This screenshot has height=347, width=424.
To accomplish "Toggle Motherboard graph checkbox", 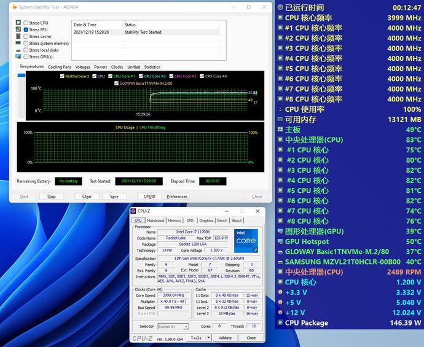I will pos(62,76).
